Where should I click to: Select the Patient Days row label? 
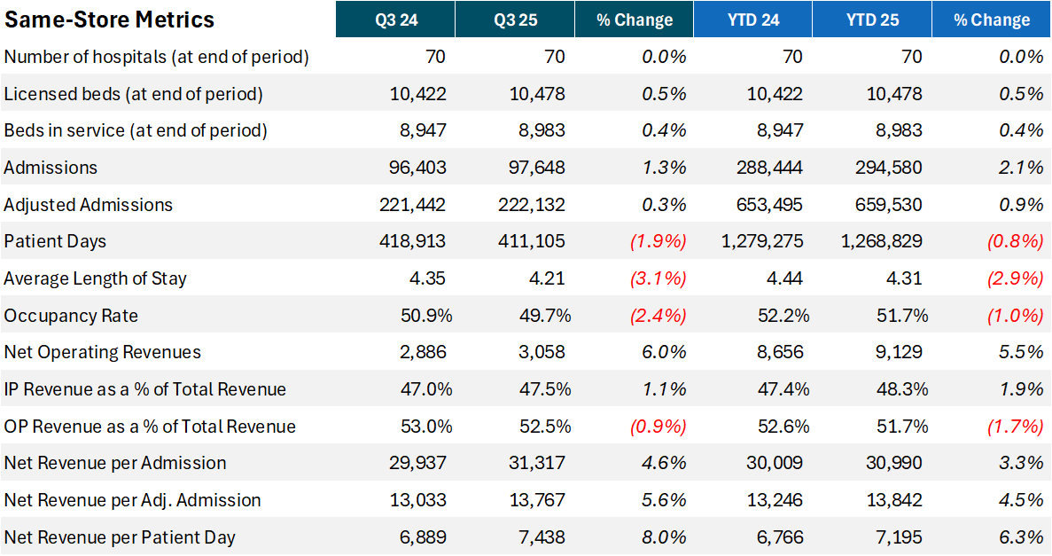coord(55,241)
